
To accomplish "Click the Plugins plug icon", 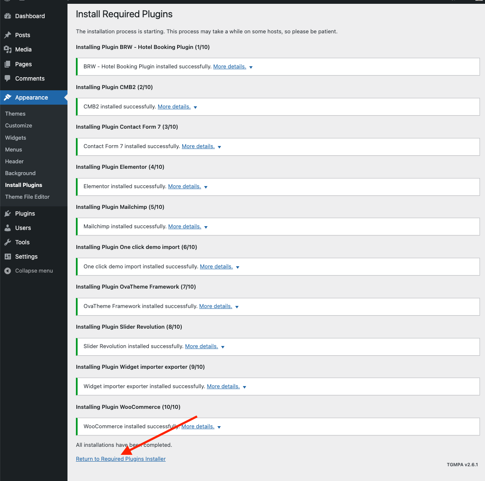I will pos(8,213).
